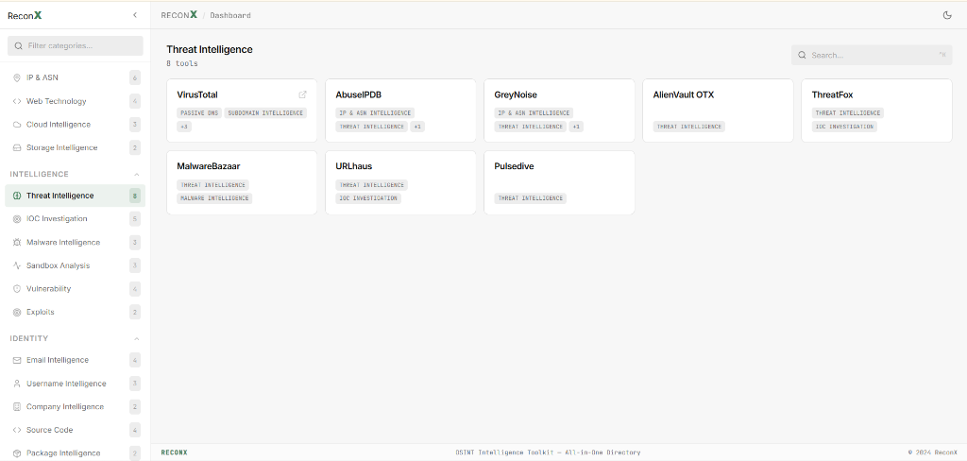Click the ReconX logo in the sidebar
This screenshot has width=967, height=461.
click(25, 15)
